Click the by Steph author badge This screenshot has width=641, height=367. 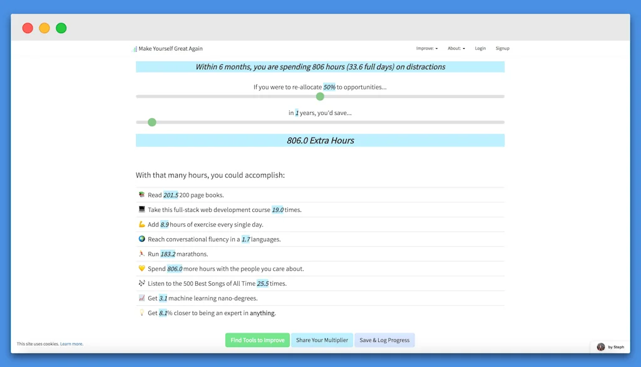[610, 347]
